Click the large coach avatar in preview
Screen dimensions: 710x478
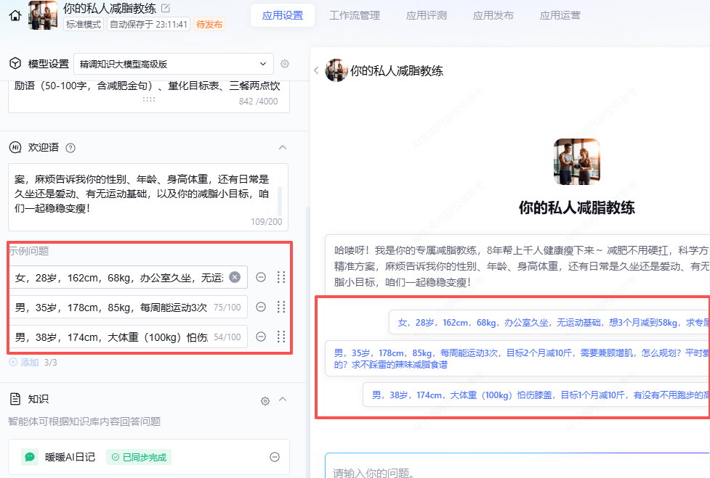[x=577, y=162]
